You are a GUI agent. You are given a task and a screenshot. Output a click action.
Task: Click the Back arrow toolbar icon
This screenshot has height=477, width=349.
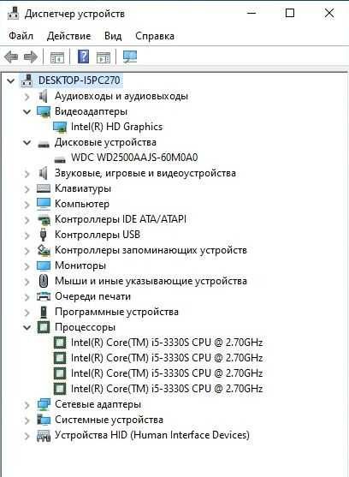coord(11,57)
